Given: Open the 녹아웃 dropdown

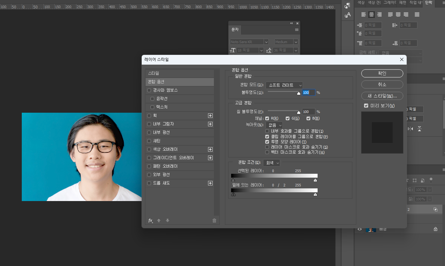Looking at the screenshot, I should click(274, 125).
